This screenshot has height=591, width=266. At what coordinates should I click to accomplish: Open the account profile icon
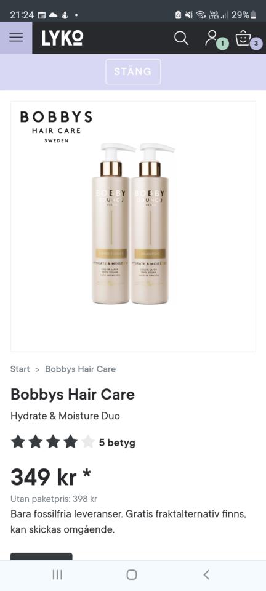click(x=211, y=38)
